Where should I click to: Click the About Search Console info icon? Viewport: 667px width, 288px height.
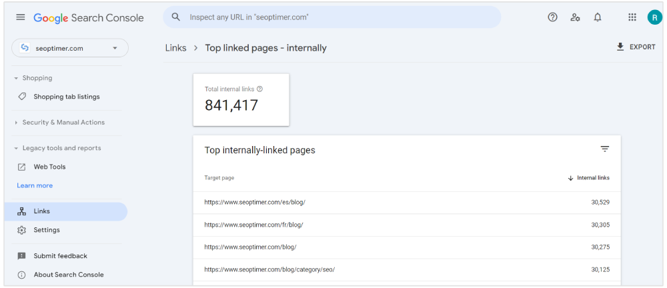(22, 275)
